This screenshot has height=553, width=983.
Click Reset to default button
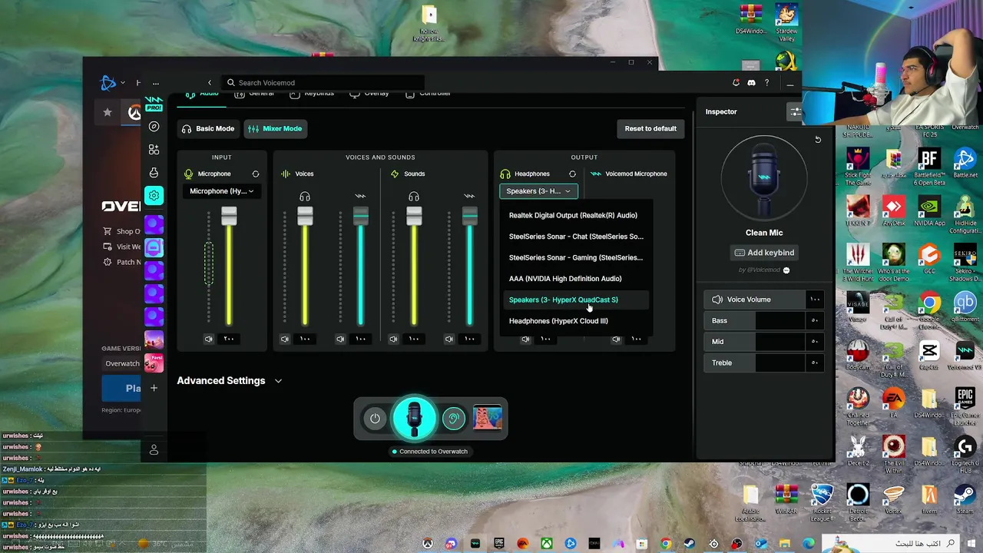click(x=650, y=129)
